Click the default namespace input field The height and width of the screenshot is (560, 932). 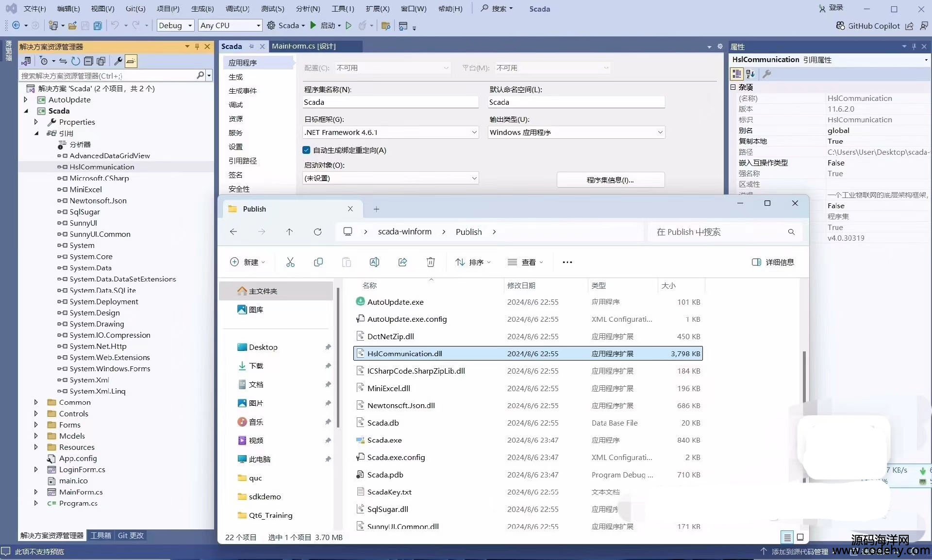[576, 102]
